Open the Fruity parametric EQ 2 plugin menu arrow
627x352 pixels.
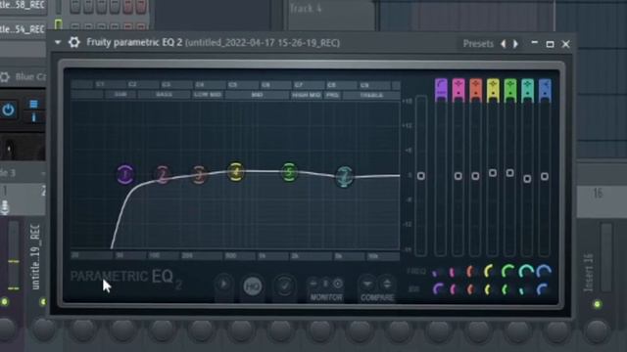58,42
